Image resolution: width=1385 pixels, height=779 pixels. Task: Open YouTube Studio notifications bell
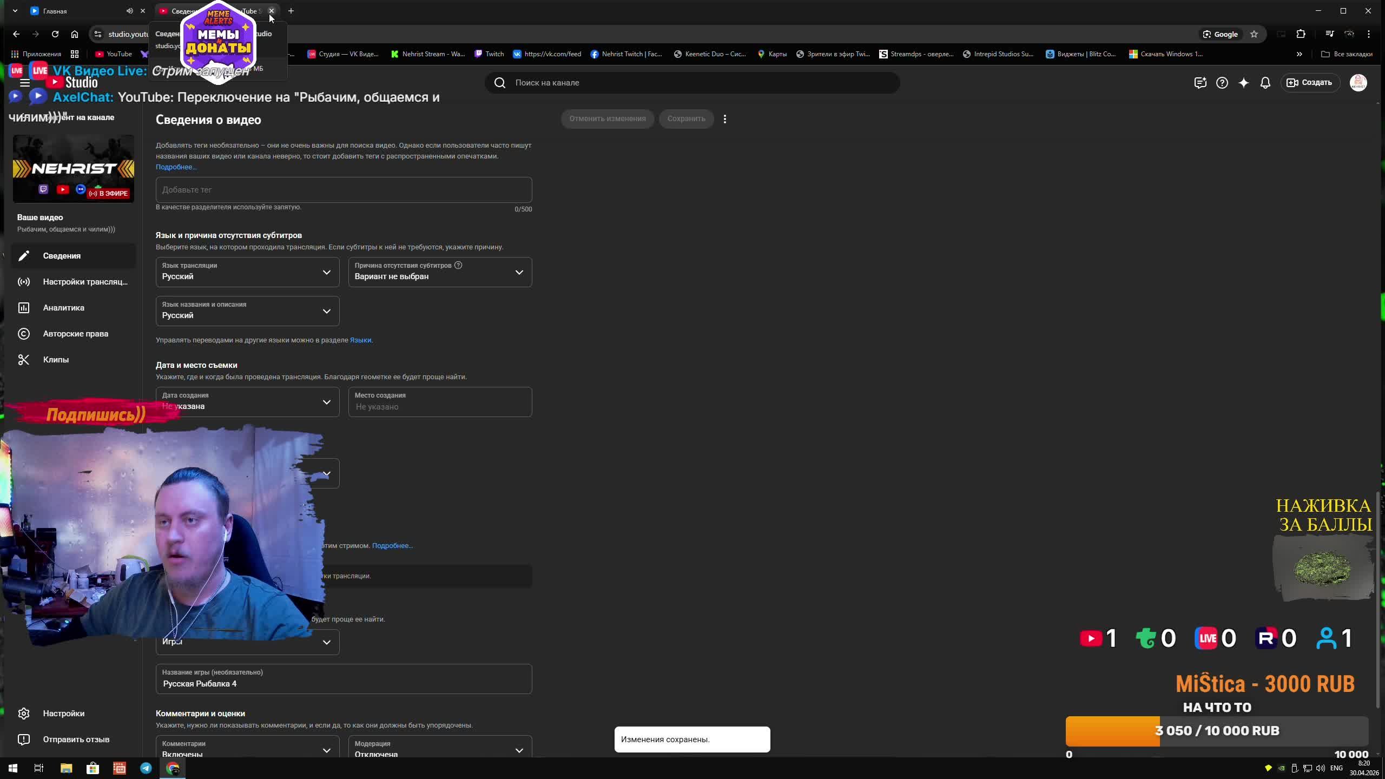pos(1265,83)
